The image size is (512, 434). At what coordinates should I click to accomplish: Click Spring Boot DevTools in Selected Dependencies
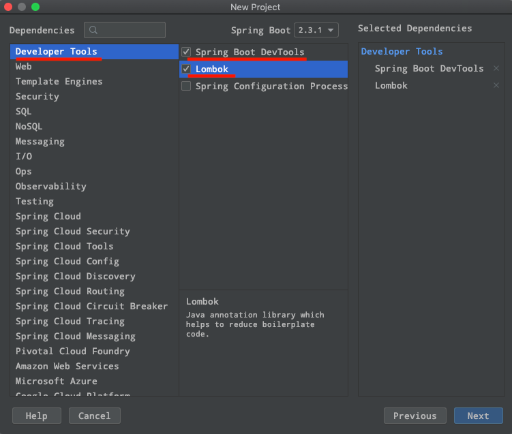[429, 69]
